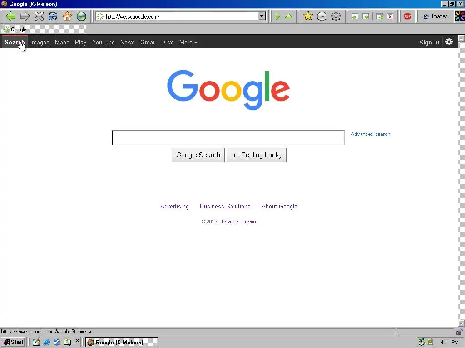Open Play in the Google bar
This screenshot has width=465, height=348.
tap(81, 42)
